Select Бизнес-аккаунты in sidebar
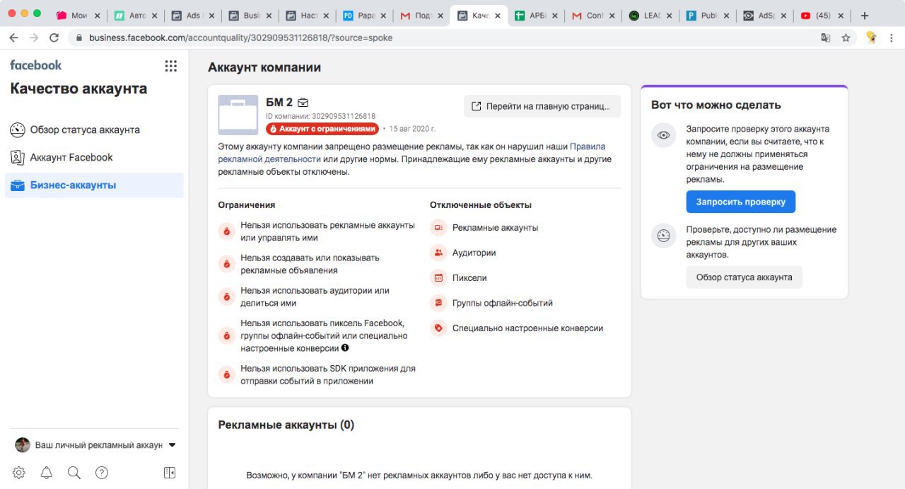This screenshot has width=905, height=489. 93,185
